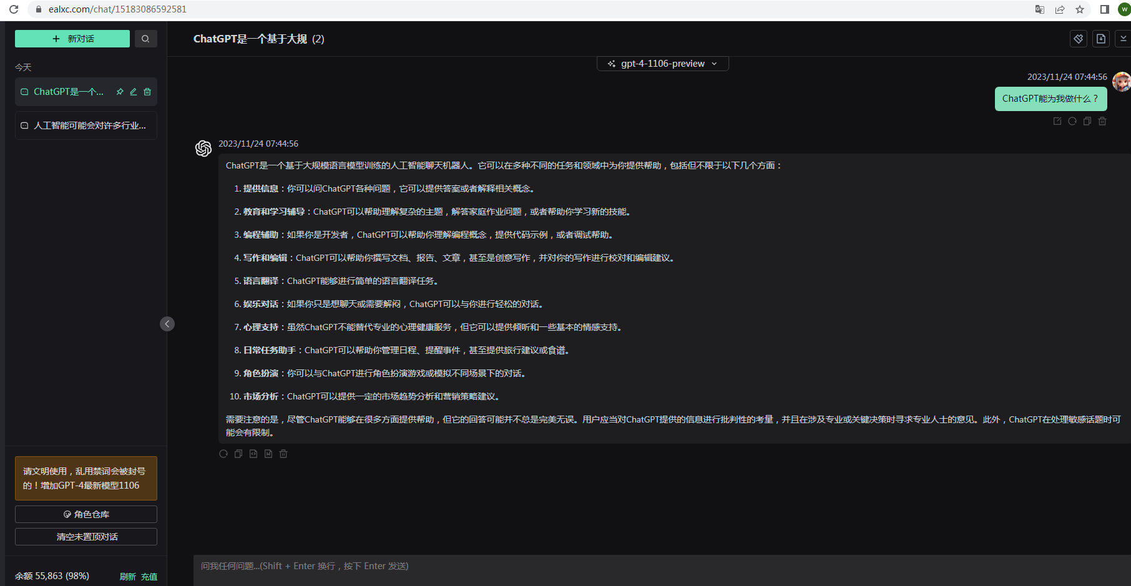
Task: Open the gpt-4-1106-preview model dropdown
Action: click(663, 64)
